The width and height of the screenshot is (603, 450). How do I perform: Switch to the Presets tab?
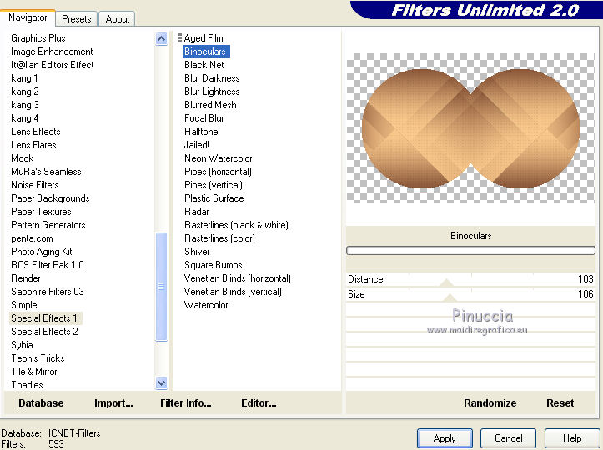tap(77, 19)
